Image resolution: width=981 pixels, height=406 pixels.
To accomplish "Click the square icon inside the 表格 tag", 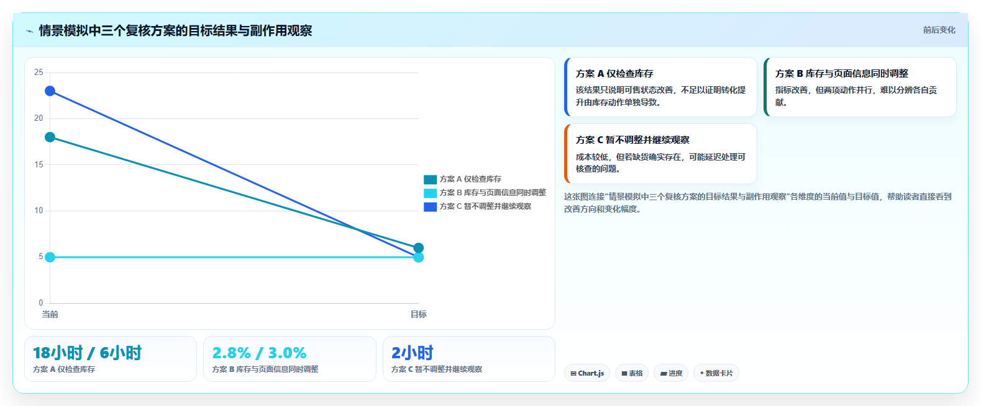I will point(624,374).
